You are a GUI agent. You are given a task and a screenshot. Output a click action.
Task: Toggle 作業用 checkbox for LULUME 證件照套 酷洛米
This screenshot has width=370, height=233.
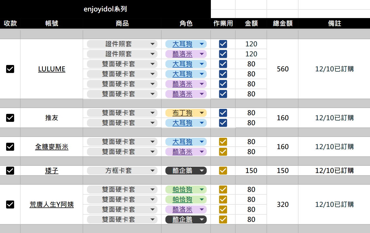tap(223, 54)
